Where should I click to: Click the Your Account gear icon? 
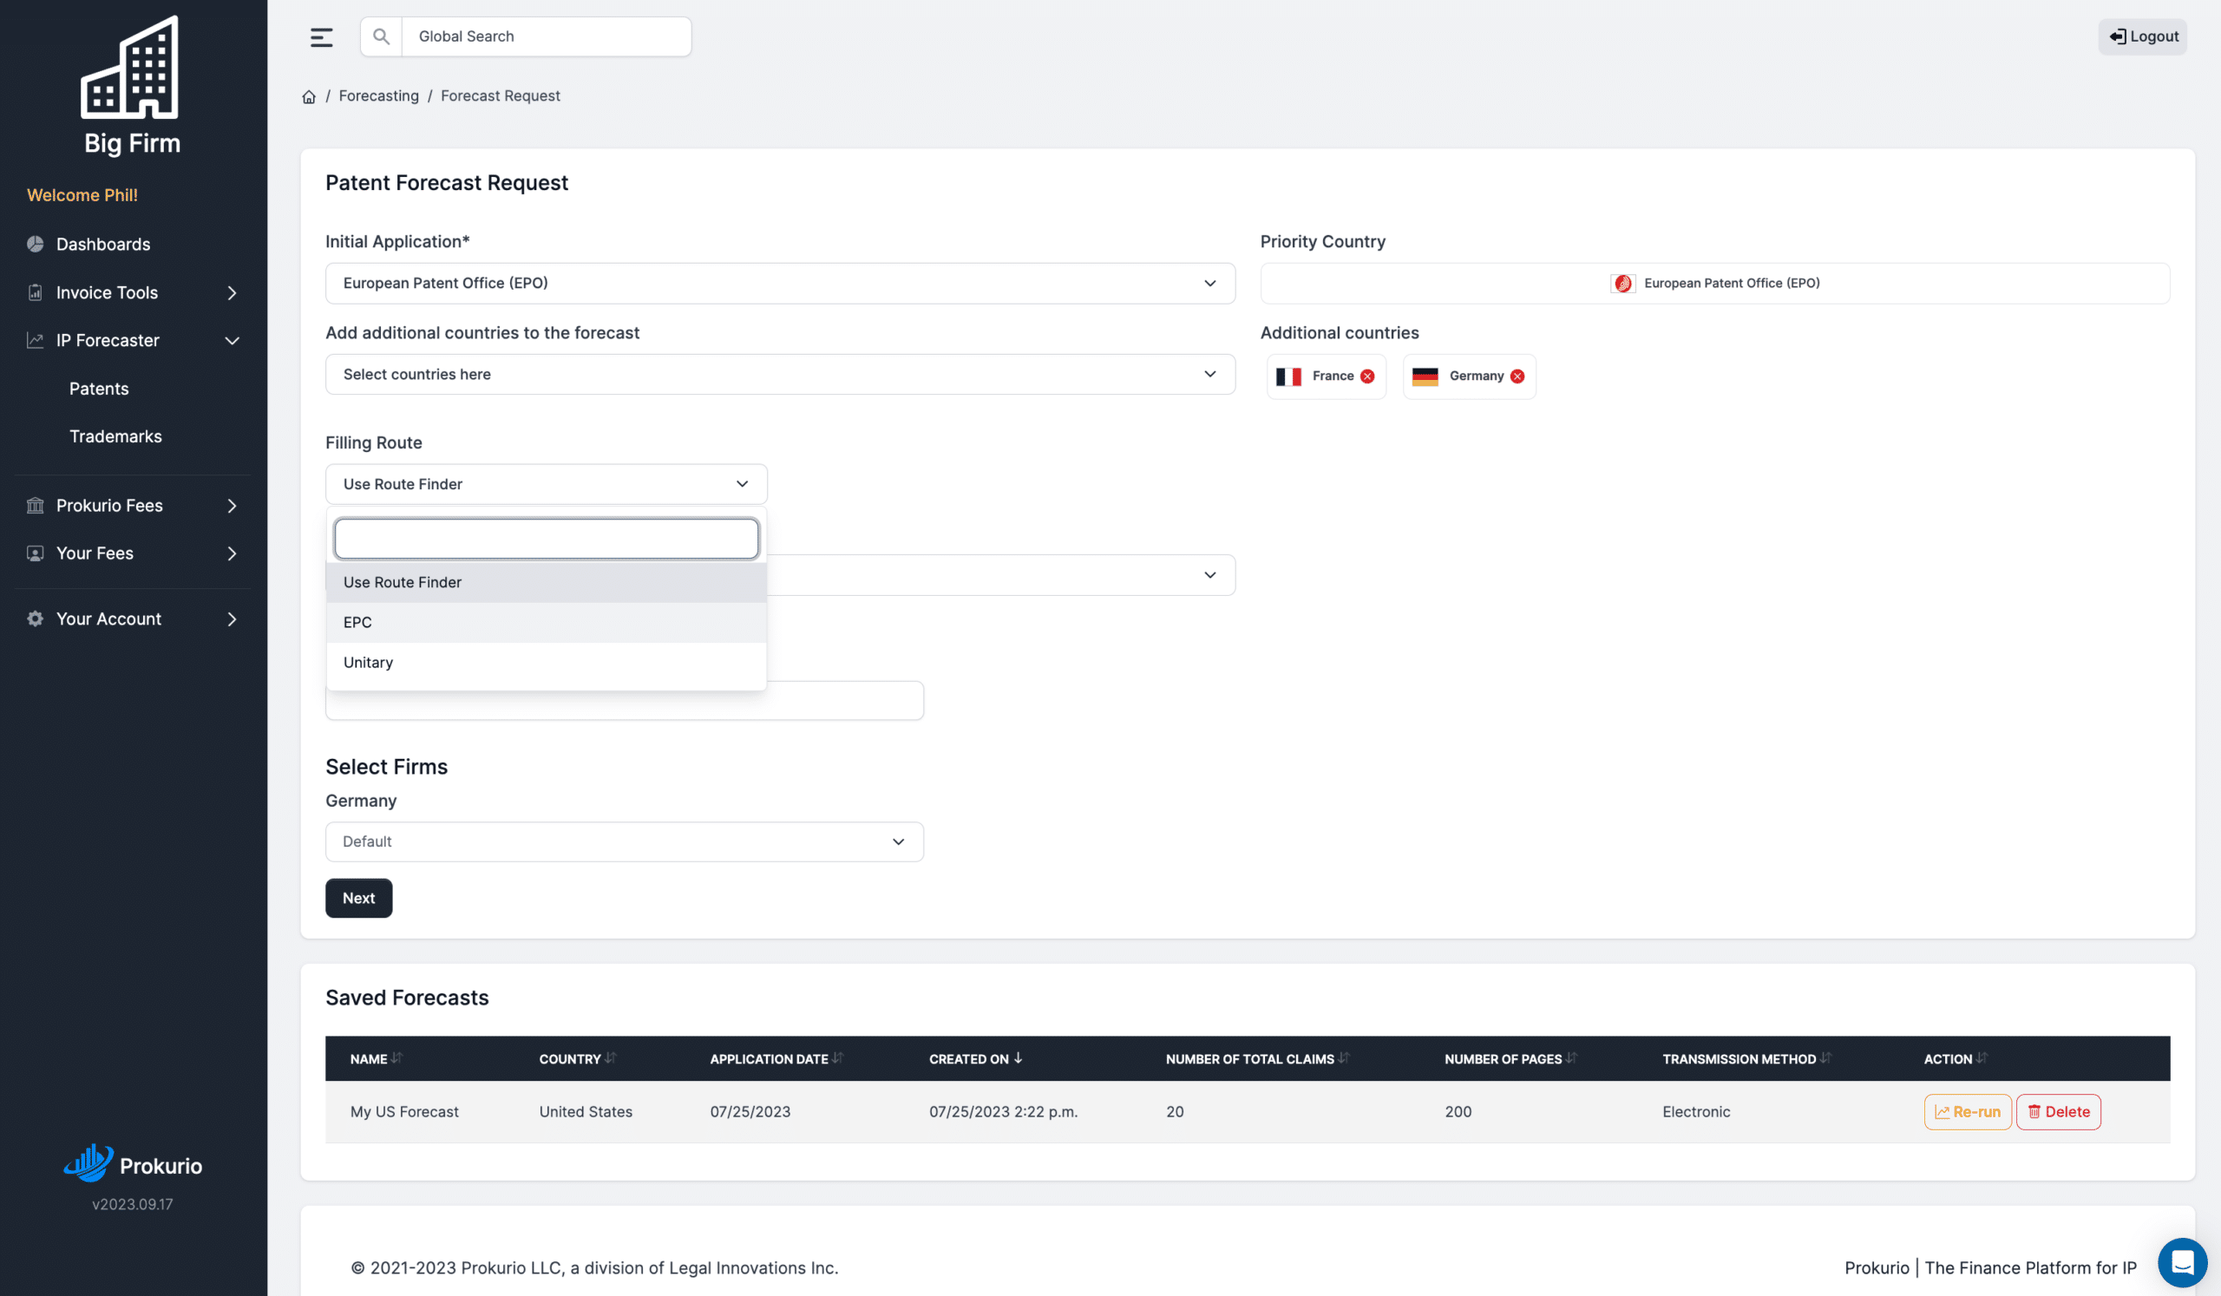pos(36,619)
